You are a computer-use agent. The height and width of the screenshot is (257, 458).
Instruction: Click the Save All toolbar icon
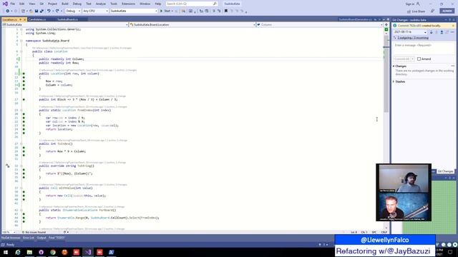pyautogui.click(x=42, y=11)
